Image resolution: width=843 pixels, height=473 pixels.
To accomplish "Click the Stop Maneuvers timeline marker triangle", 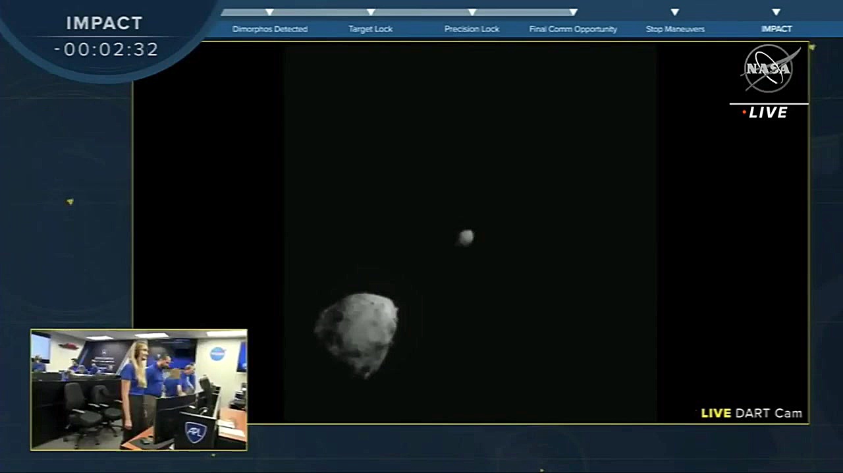I will pyautogui.click(x=675, y=12).
